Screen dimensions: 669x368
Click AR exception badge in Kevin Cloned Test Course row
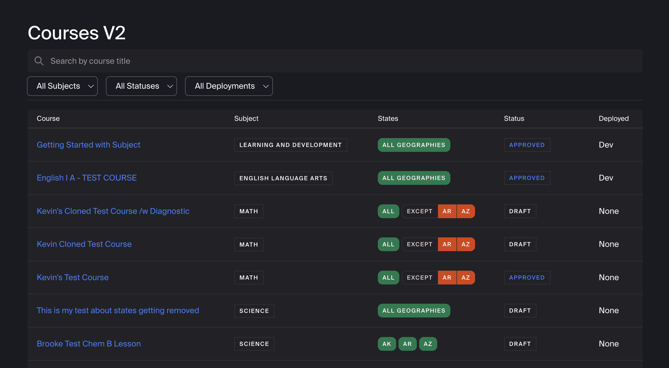pyautogui.click(x=447, y=244)
